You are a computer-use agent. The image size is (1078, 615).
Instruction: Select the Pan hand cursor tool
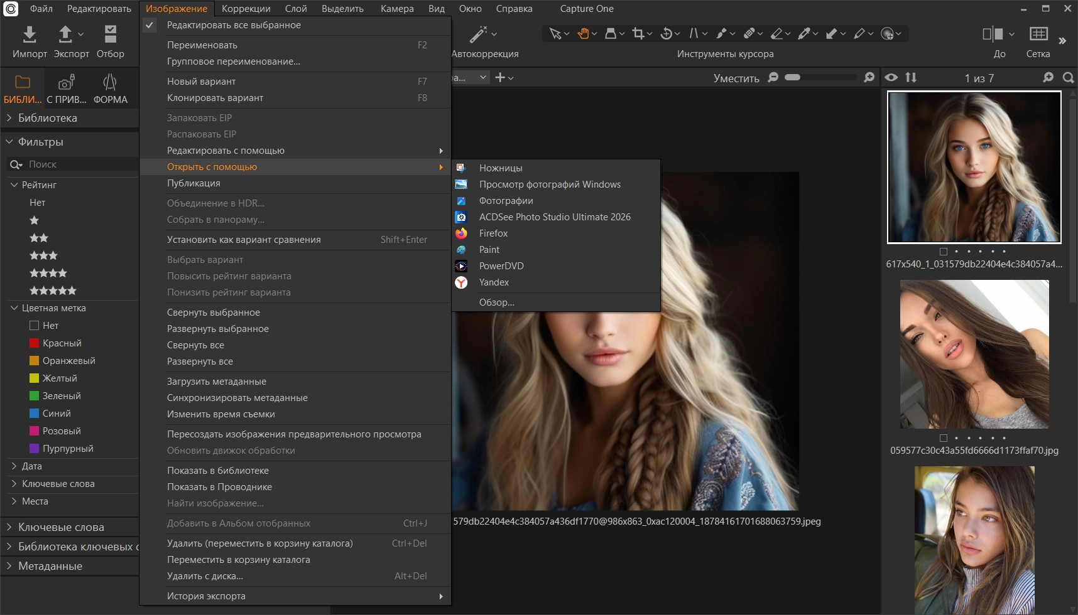(583, 34)
